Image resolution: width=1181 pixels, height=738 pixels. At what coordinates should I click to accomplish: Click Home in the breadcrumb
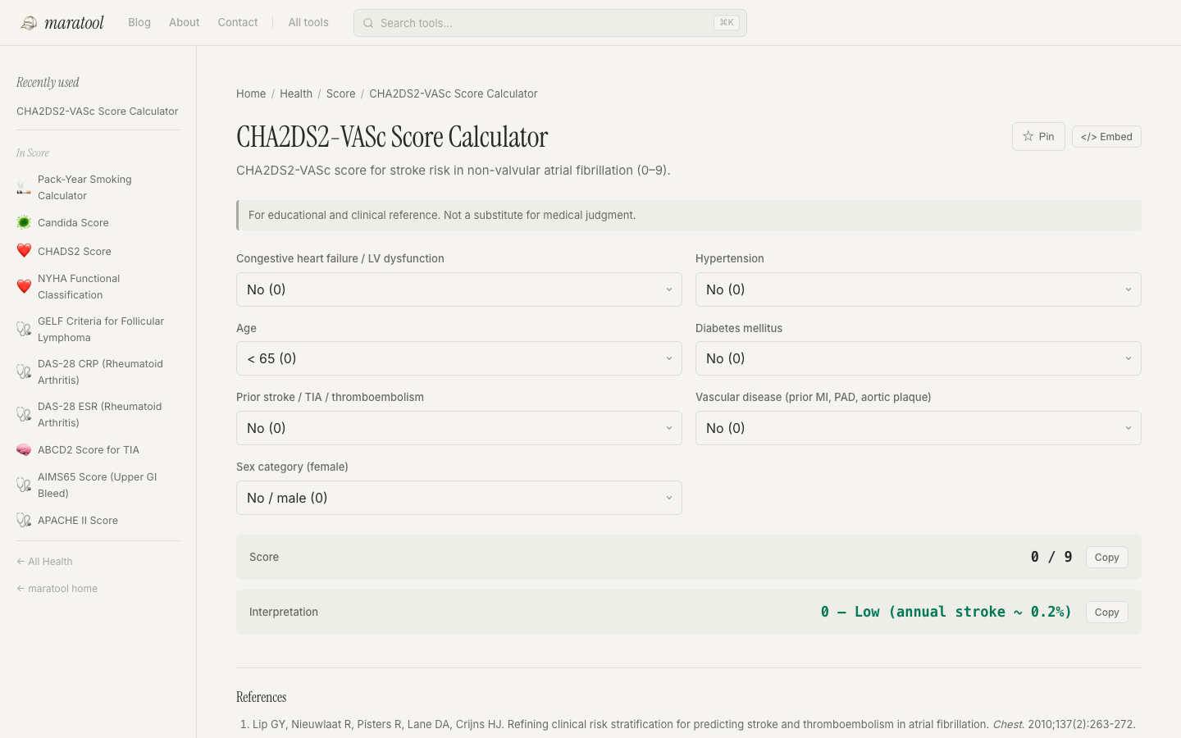pyautogui.click(x=251, y=93)
